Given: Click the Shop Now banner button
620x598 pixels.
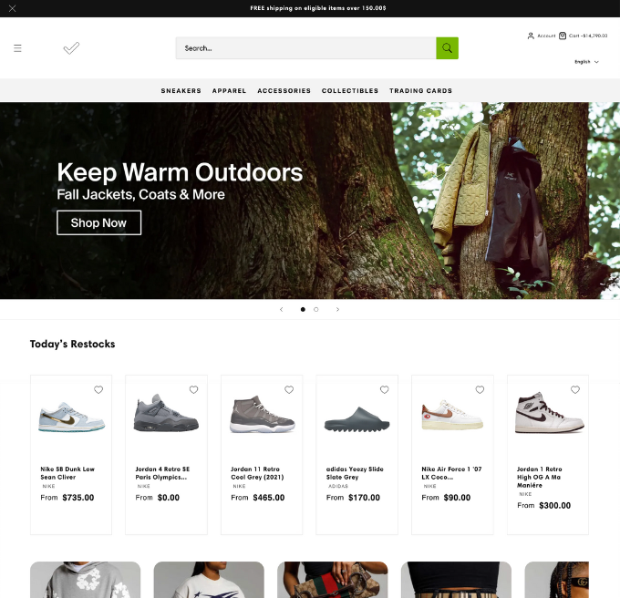Looking at the screenshot, I should [x=98, y=223].
